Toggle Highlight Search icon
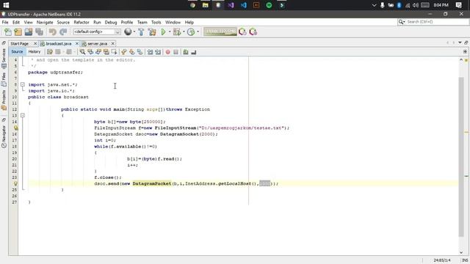This screenshot has height=264, width=470. point(106,52)
